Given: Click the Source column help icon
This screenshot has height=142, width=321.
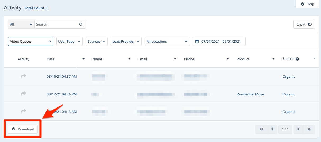Looking at the screenshot, I should click(x=297, y=59).
